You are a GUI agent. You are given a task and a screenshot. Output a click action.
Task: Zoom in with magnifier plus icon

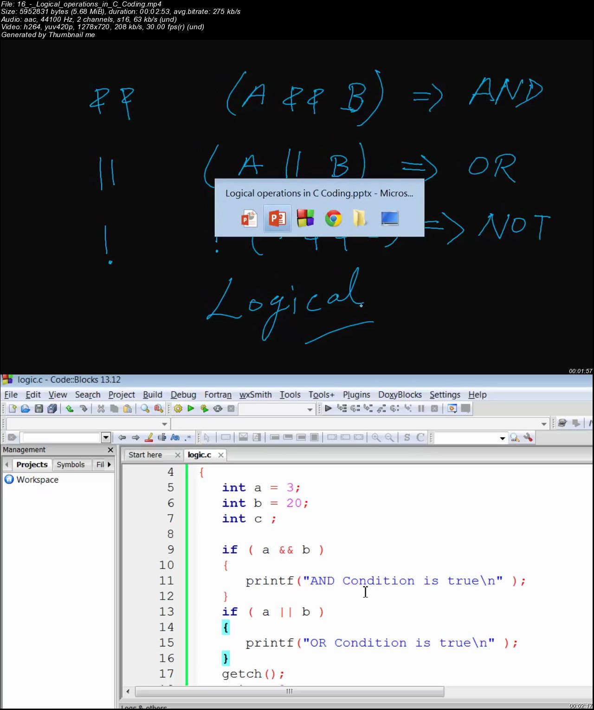(x=376, y=438)
